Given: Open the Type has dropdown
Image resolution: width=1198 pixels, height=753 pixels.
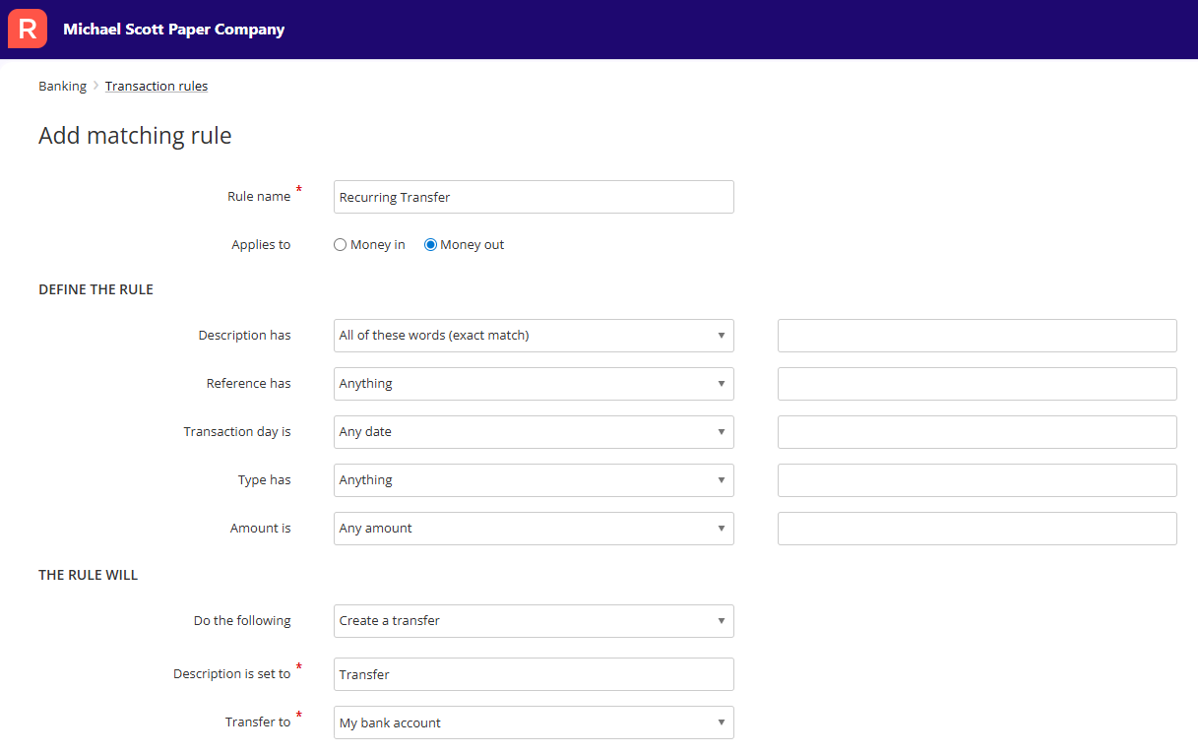Looking at the screenshot, I should click(534, 480).
